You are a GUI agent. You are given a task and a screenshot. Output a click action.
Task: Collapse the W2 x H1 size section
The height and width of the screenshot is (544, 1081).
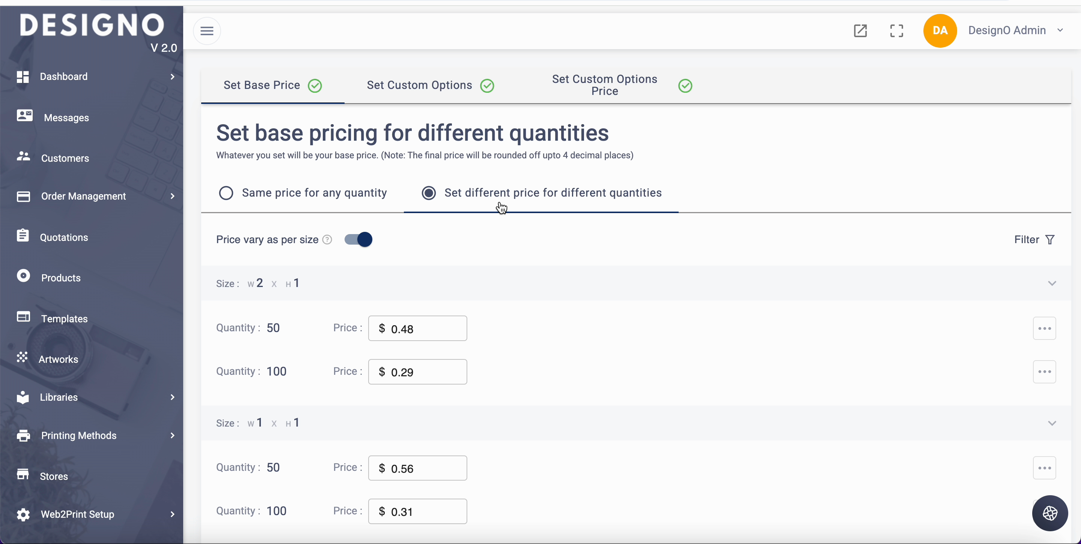pyautogui.click(x=1052, y=283)
